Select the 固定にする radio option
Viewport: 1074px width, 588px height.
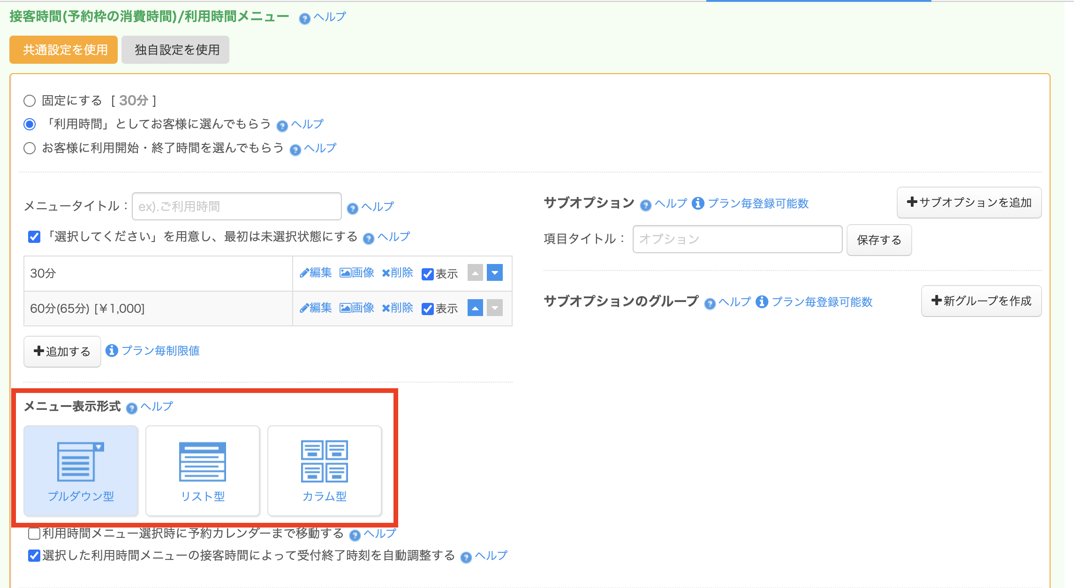pos(30,101)
